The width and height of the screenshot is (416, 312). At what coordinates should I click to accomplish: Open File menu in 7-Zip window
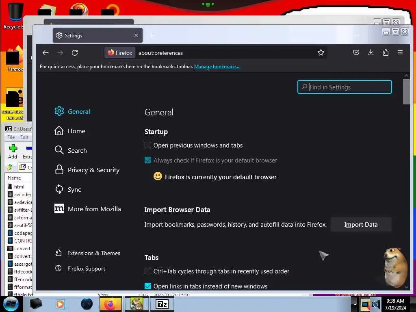(11, 137)
